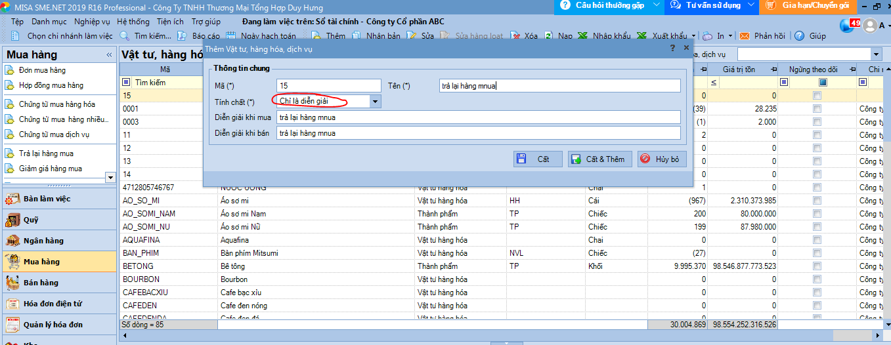
Task: Click Ngày hạch toán calendar icon
Action: (x=232, y=36)
